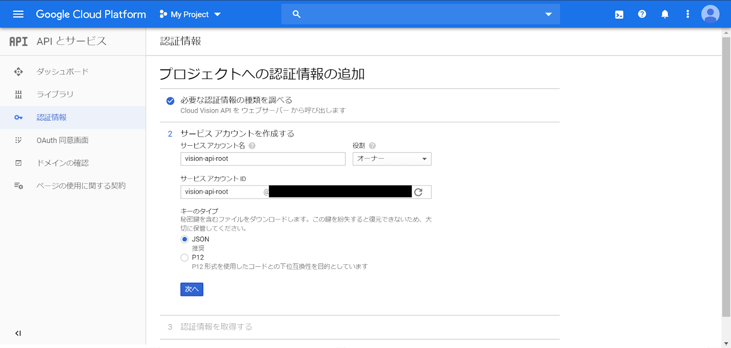Collapse the sidebar with the arrow icon

click(18, 333)
